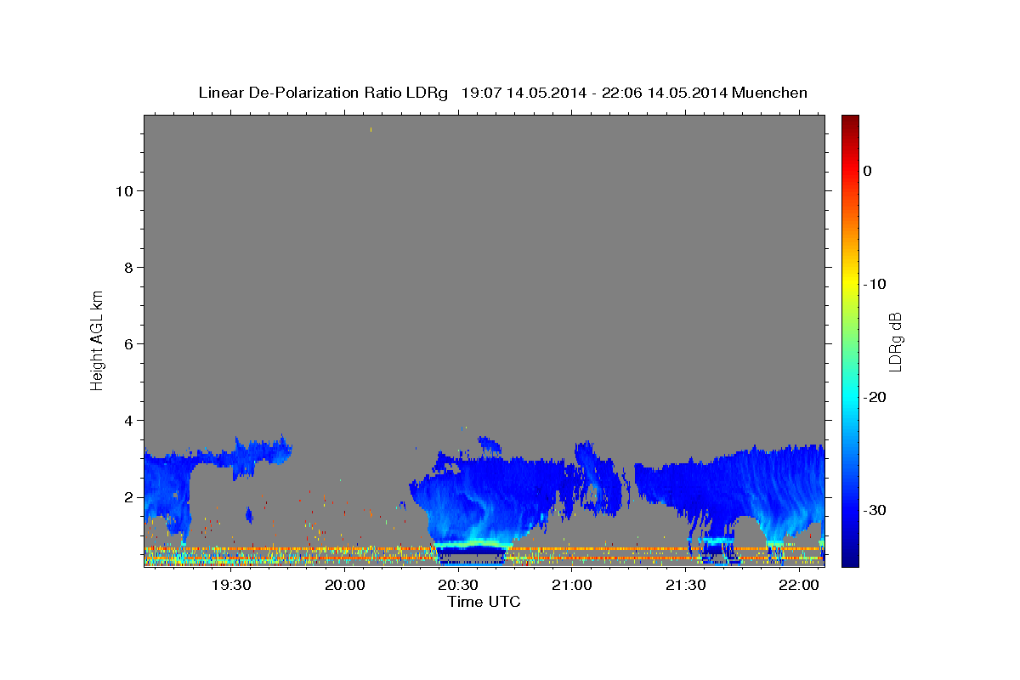Click the plot title 'Linear De-Polarization Ratio LDRg'

pyautogui.click(x=323, y=93)
